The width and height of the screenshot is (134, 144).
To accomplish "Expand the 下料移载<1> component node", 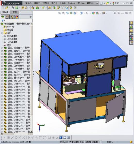I will [x=2, y=69].
